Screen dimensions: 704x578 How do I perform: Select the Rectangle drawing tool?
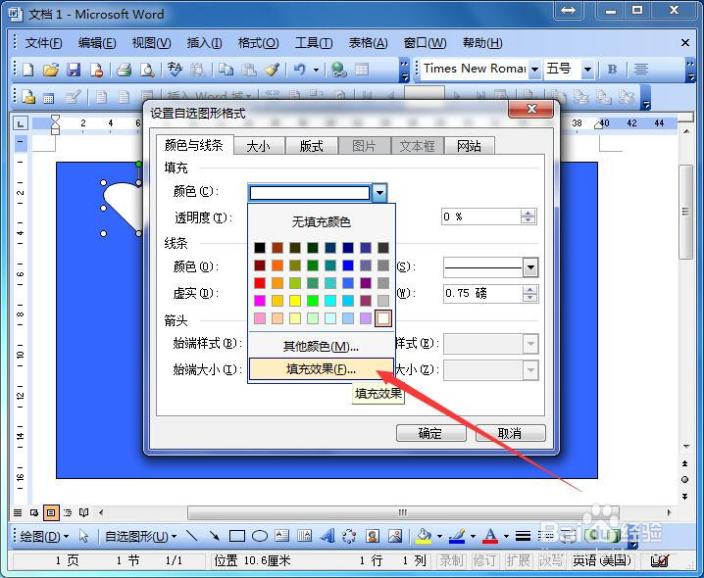pos(237,535)
